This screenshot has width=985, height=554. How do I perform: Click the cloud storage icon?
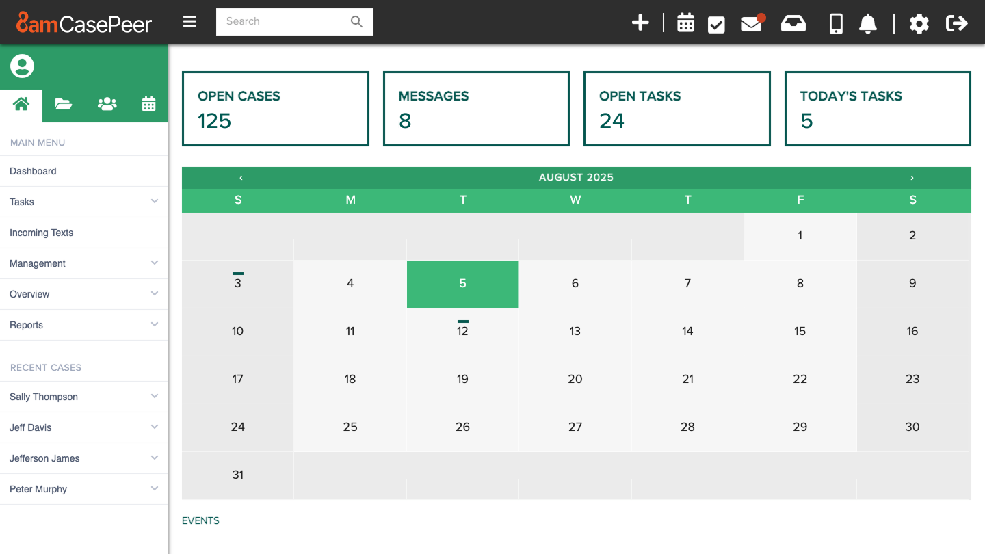pos(793,23)
